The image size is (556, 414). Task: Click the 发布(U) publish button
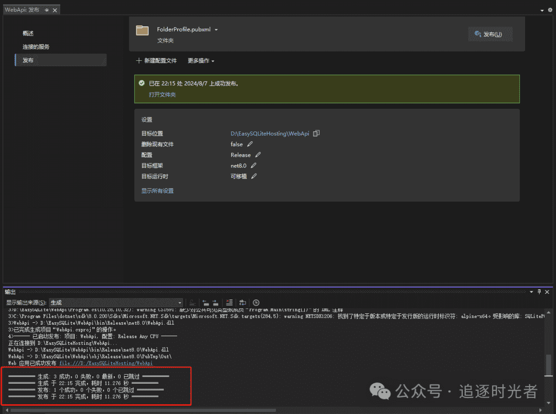pyautogui.click(x=490, y=32)
